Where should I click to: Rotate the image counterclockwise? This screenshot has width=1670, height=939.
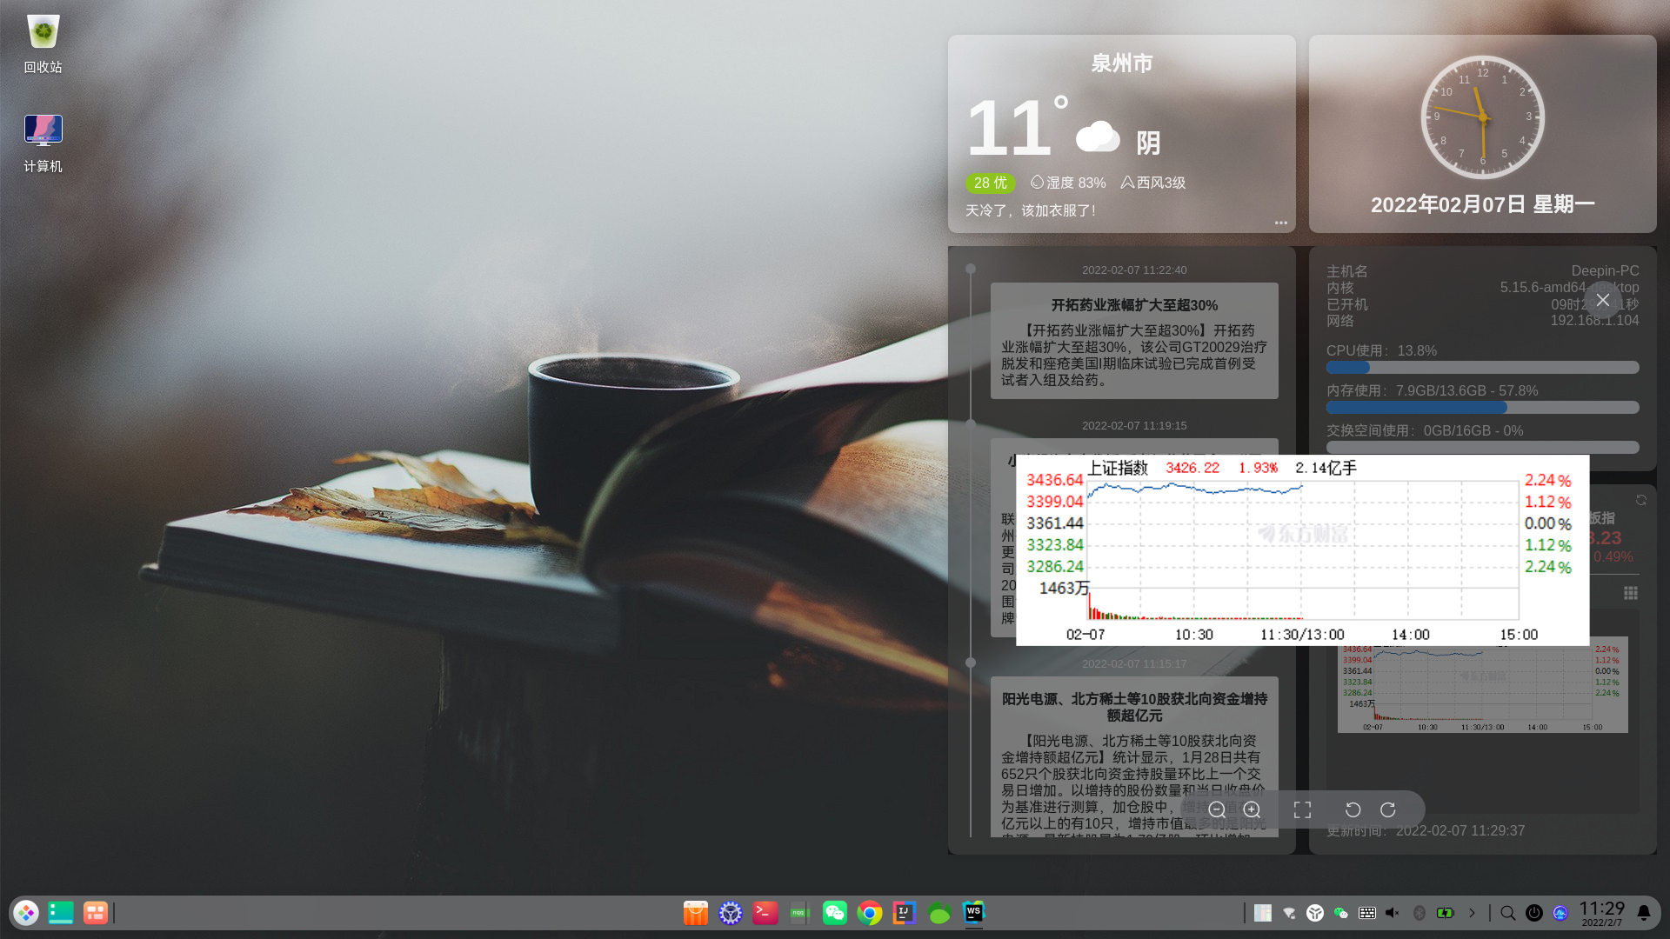coord(1353,809)
